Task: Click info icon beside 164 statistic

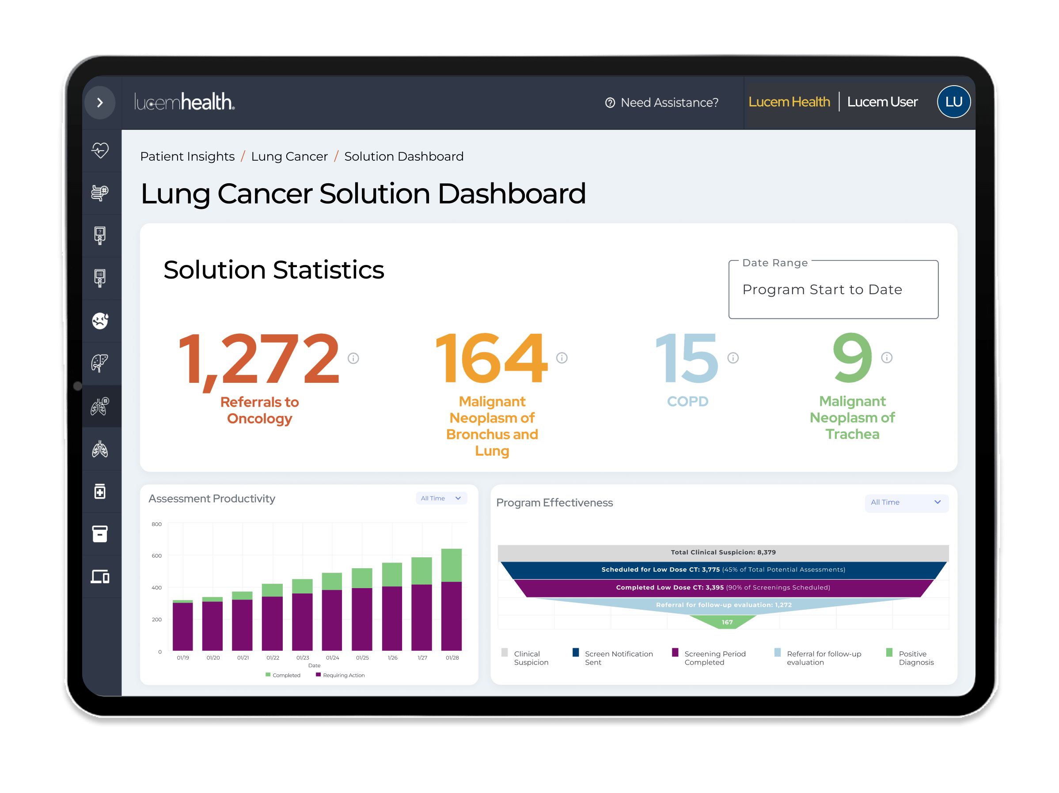Action: coord(562,358)
